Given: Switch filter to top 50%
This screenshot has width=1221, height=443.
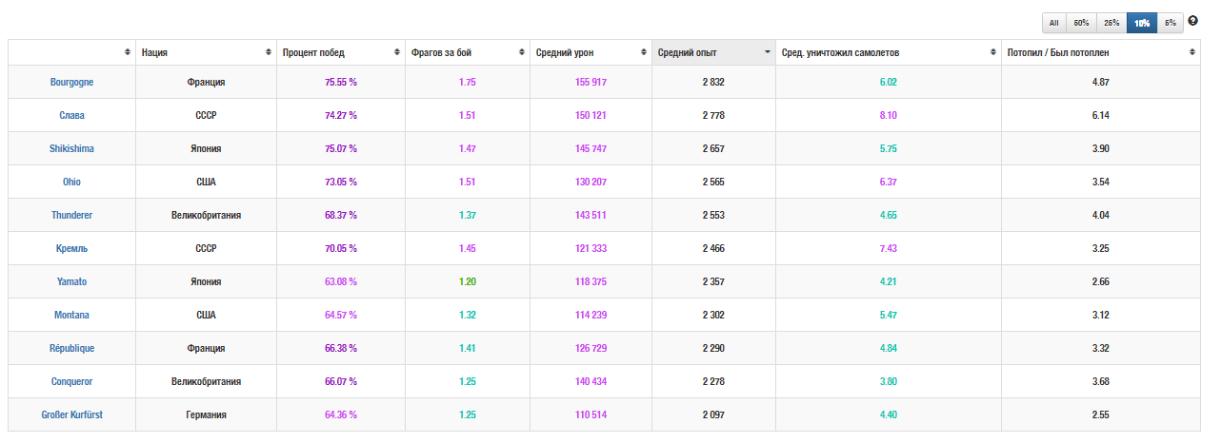Looking at the screenshot, I should point(1081,23).
